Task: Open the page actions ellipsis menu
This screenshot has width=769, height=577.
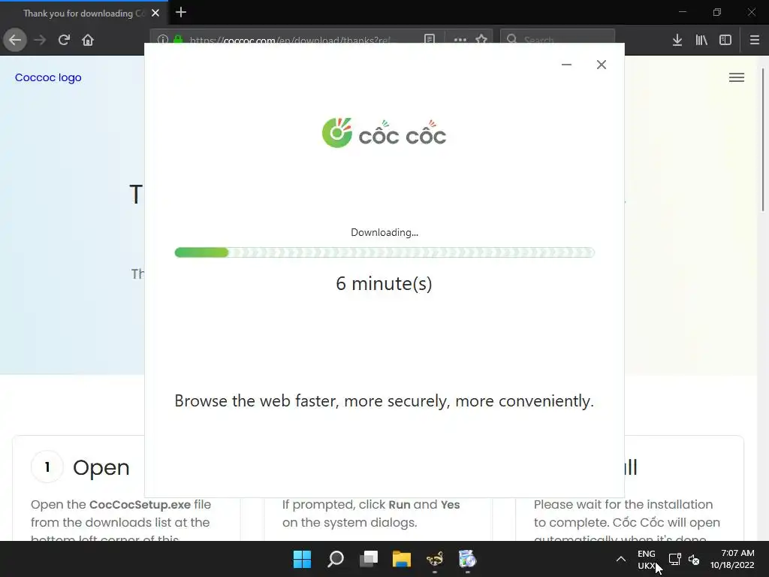Action: [x=460, y=39]
